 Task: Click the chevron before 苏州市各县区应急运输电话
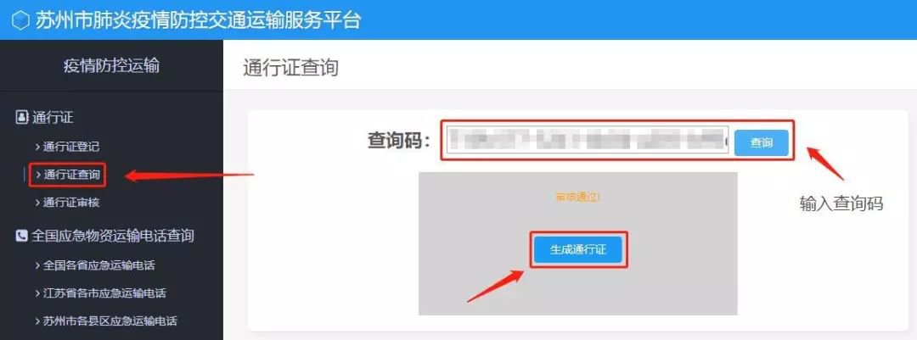click(x=37, y=321)
